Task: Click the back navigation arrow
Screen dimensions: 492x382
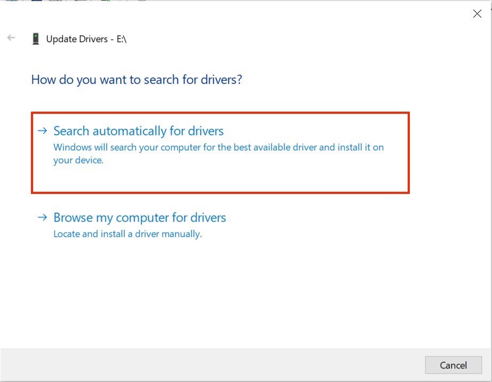Action: tap(11, 38)
